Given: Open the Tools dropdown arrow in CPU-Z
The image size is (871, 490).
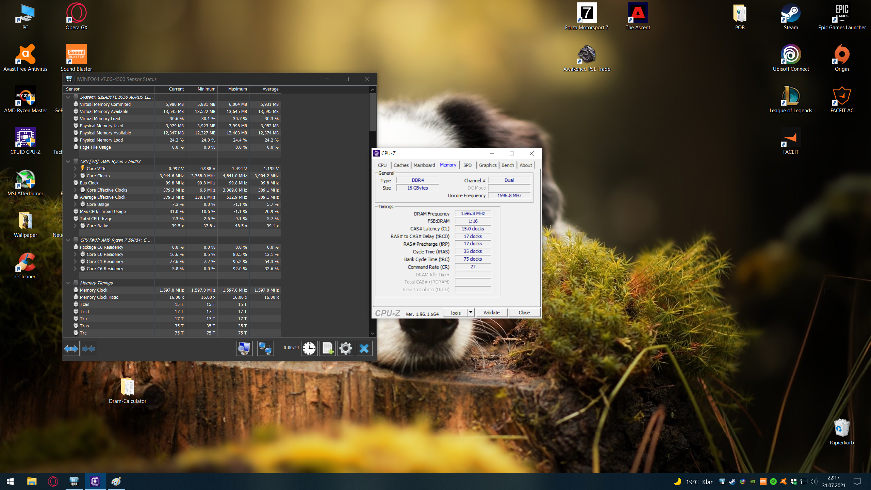Looking at the screenshot, I should [471, 312].
